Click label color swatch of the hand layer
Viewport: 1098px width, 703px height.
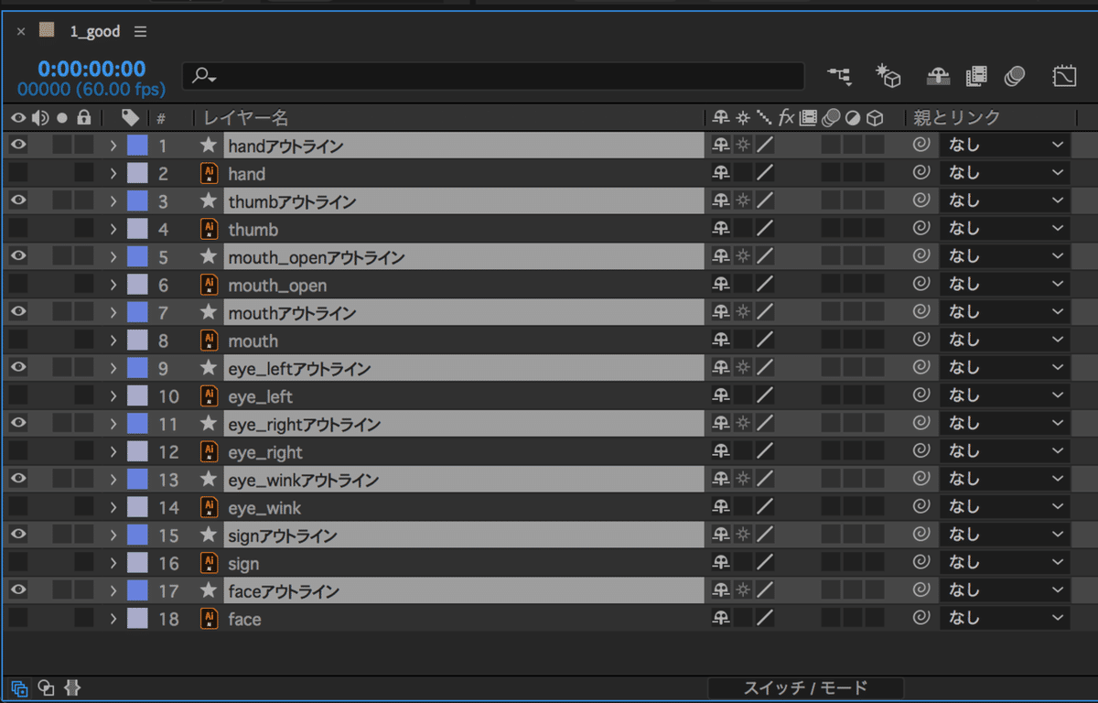point(137,173)
